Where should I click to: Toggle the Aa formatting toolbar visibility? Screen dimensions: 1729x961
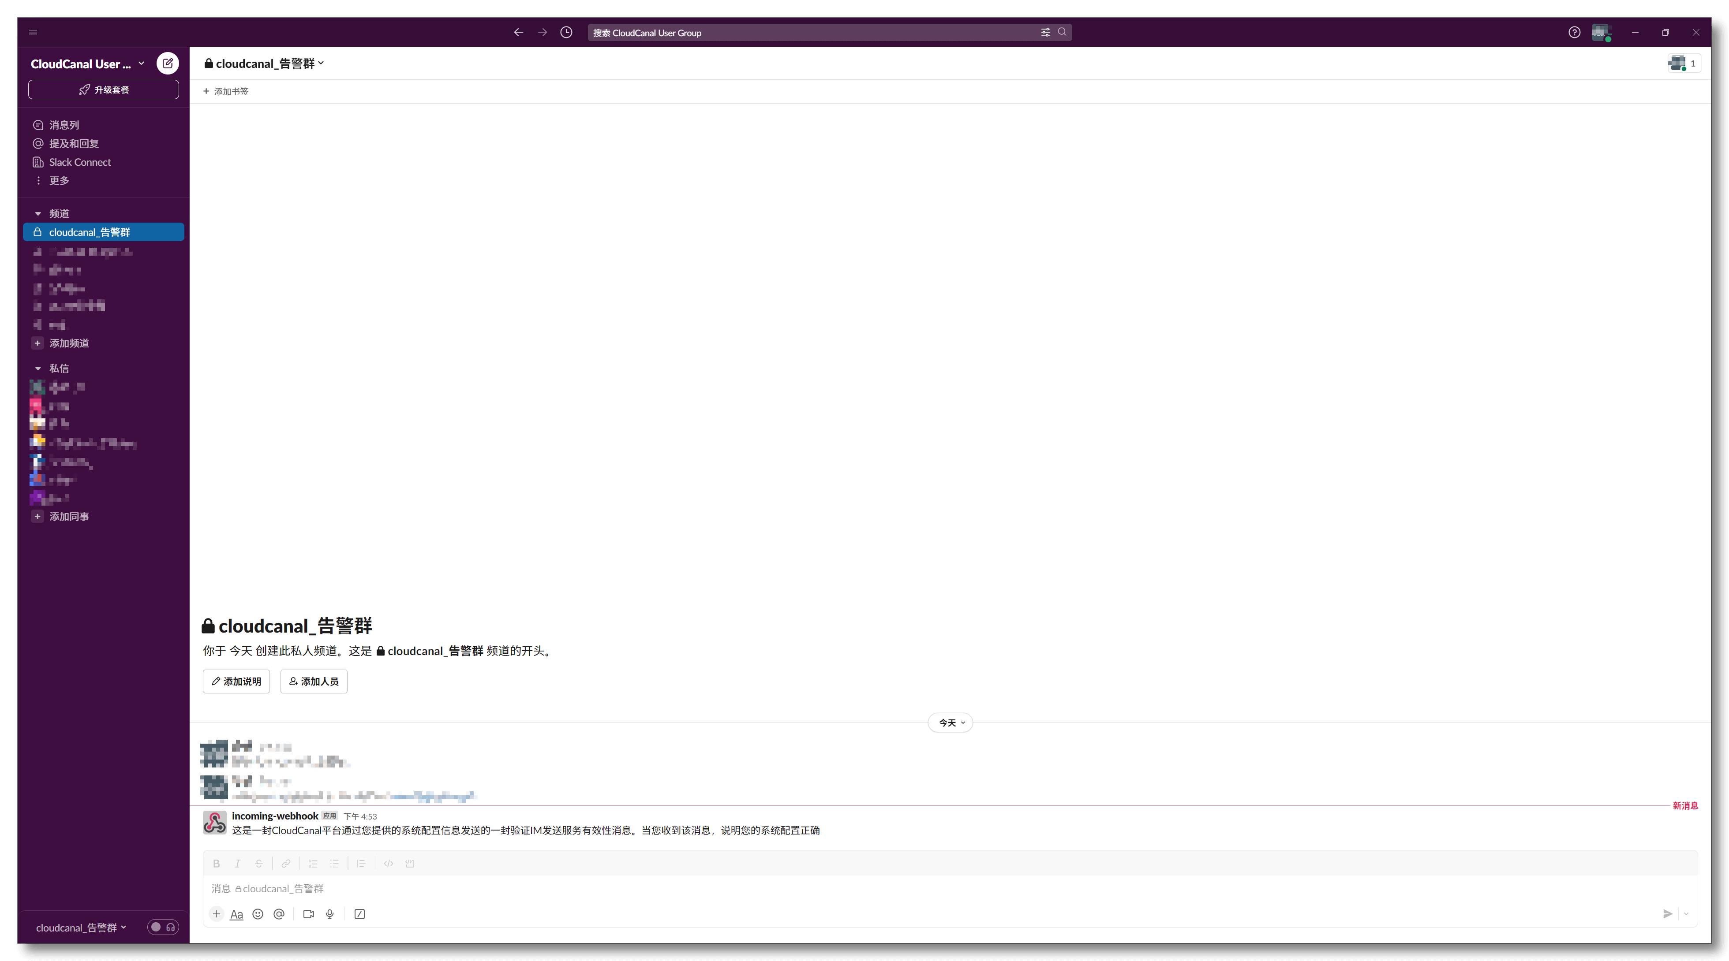pyautogui.click(x=236, y=914)
